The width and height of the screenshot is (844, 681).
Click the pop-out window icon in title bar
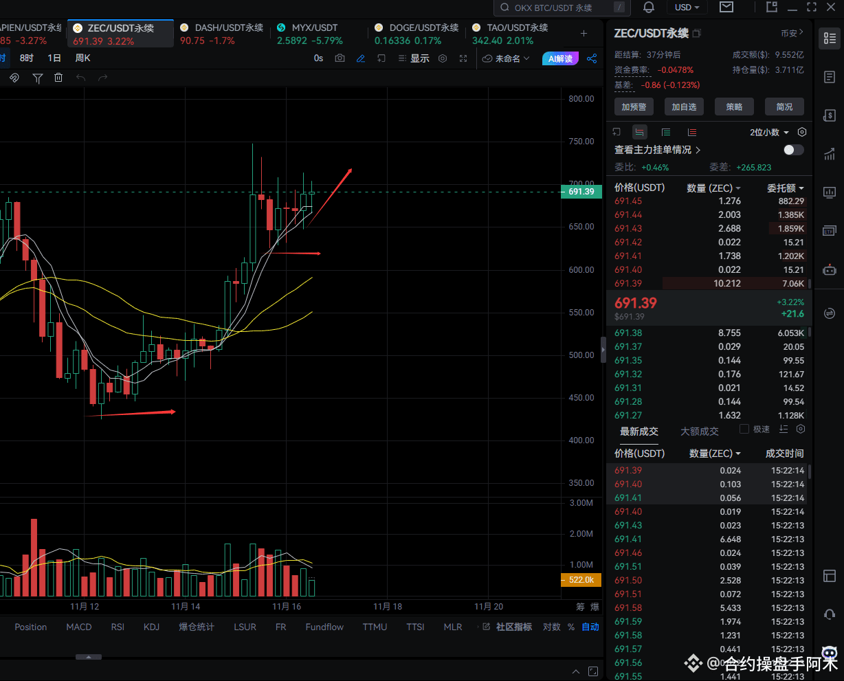(x=772, y=7)
